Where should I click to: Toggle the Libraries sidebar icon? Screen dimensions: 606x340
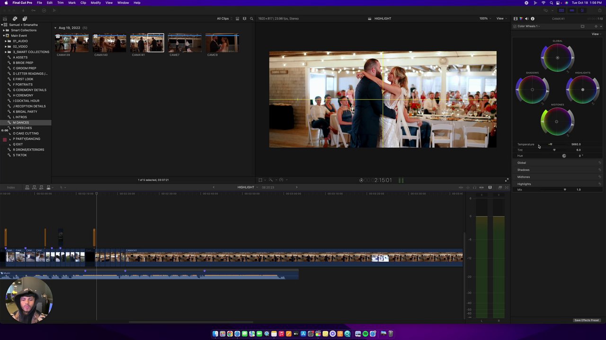coord(5,18)
